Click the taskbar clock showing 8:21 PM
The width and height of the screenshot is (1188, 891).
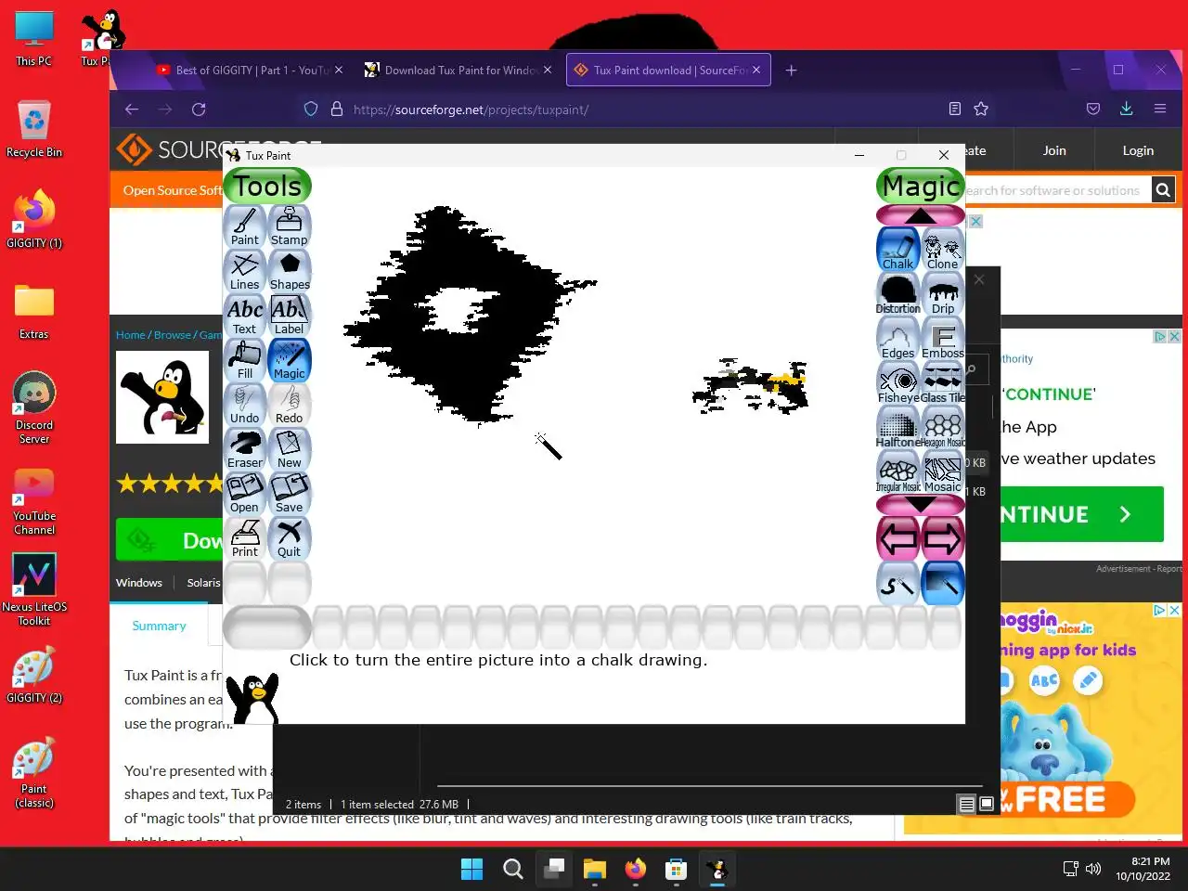pyautogui.click(x=1143, y=869)
